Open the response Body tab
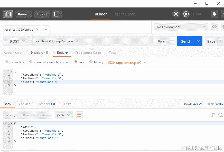The height and width of the screenshot is (152, 224). pyautogui.click(x=7, y=104)
